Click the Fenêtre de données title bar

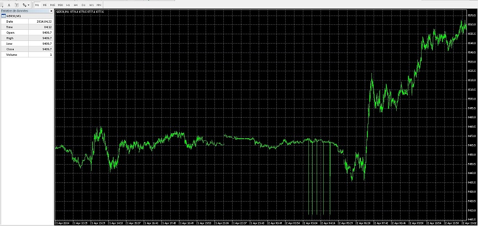[27, 11]
